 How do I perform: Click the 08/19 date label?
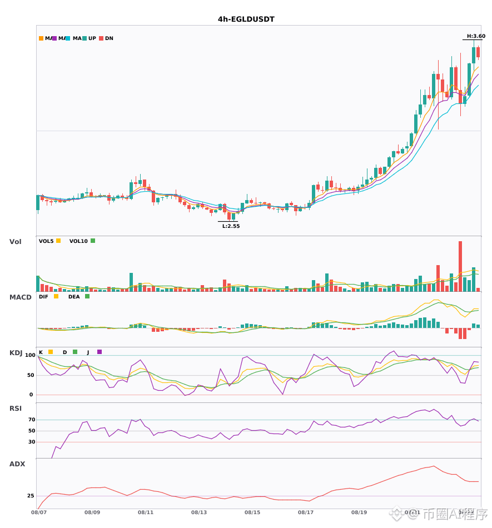(x=359, y=512)
